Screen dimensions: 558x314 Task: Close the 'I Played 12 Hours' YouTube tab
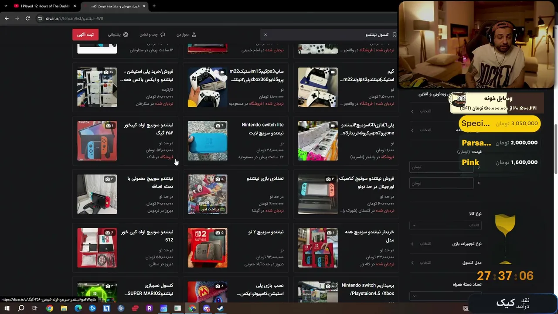[x=75, y=6]
